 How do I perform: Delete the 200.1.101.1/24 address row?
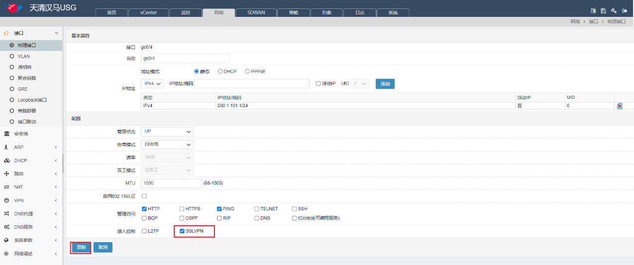[620, 106]
